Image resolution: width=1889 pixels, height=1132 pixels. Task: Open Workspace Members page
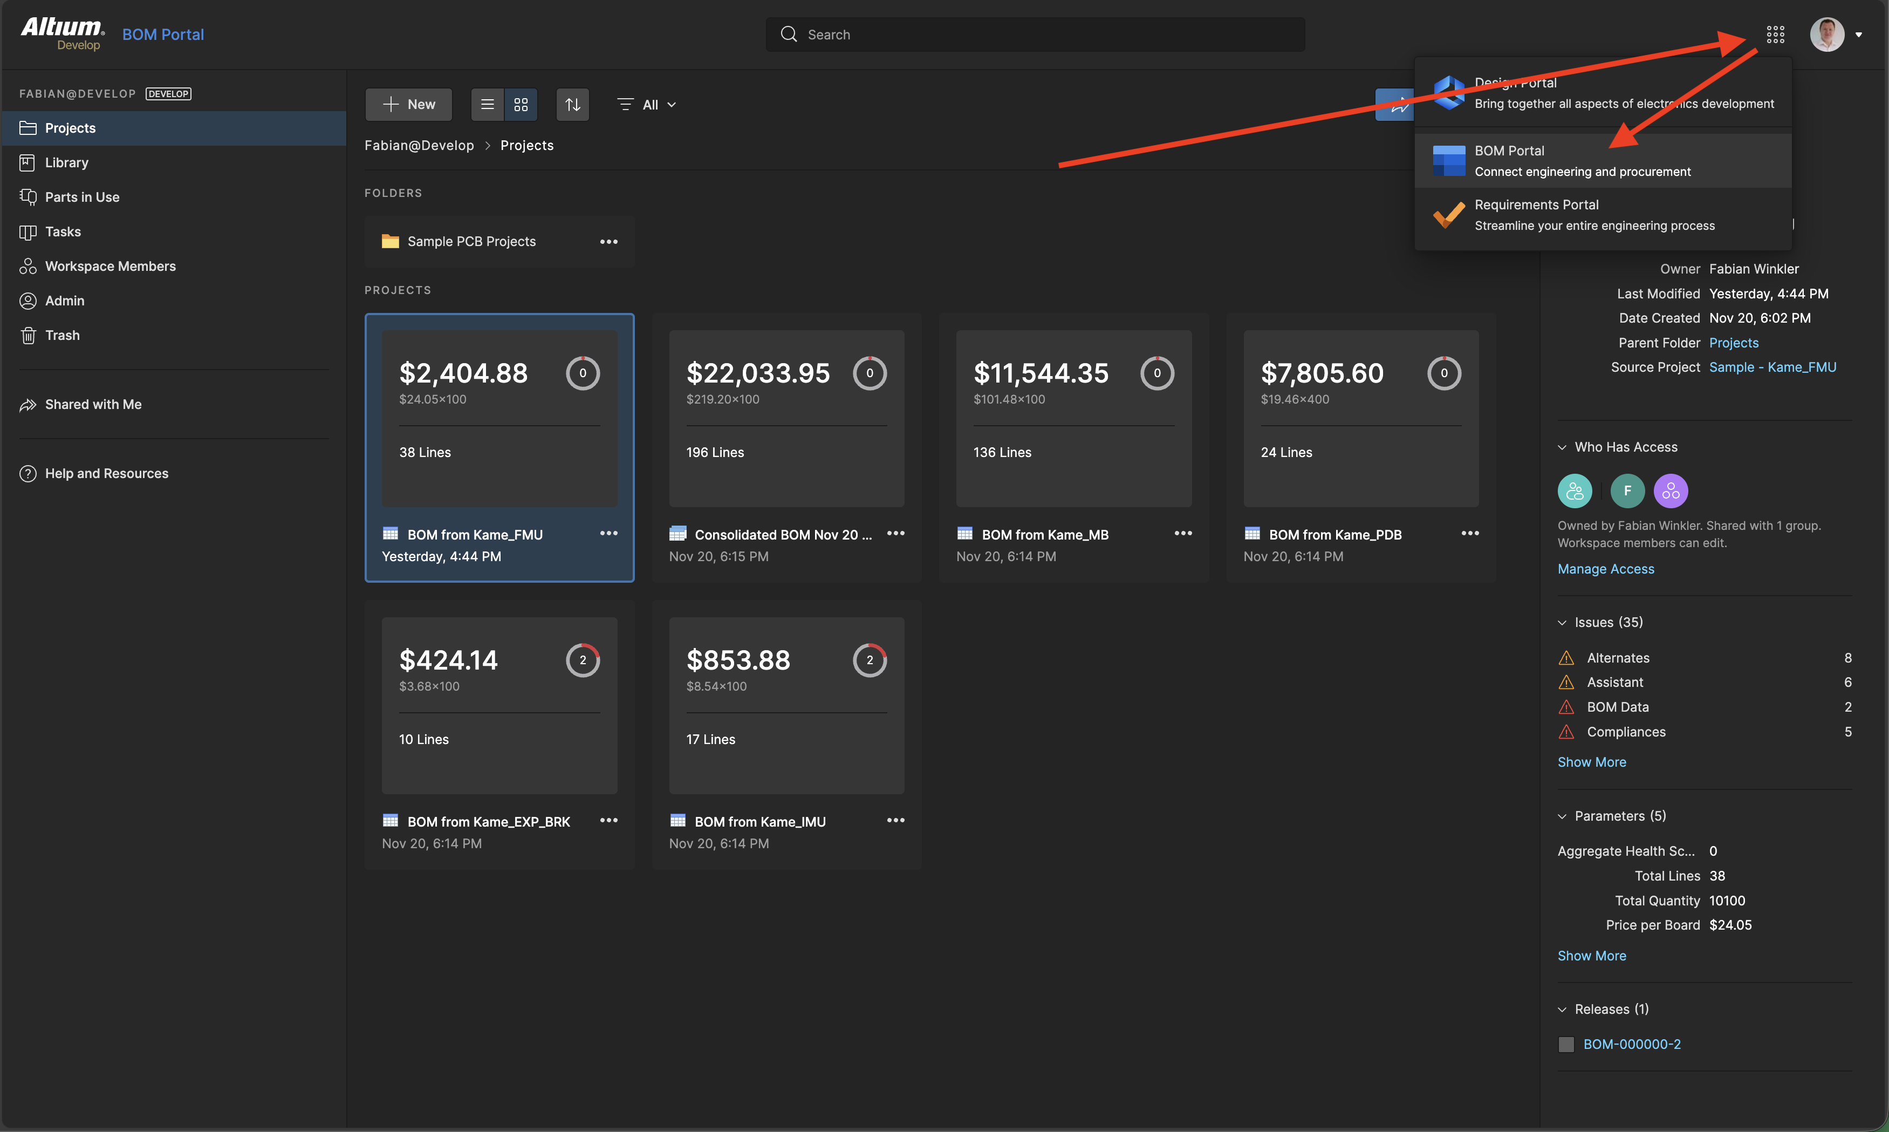coord(110,266)
